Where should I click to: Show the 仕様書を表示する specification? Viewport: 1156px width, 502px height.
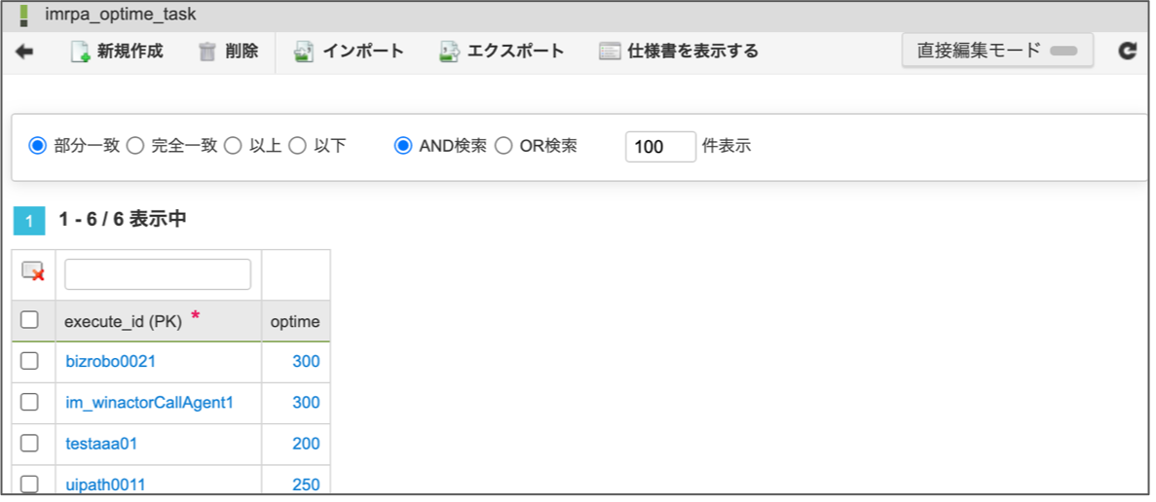(x=678, y=52)
